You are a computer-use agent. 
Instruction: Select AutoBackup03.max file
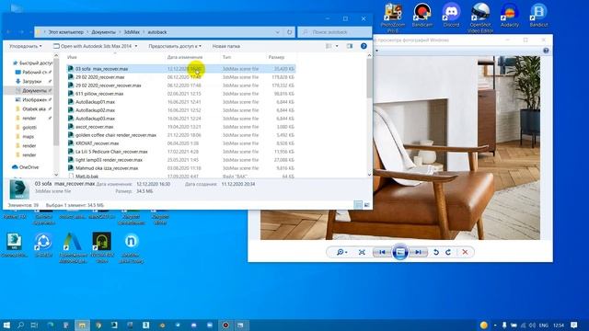click(x=181, y=119)
